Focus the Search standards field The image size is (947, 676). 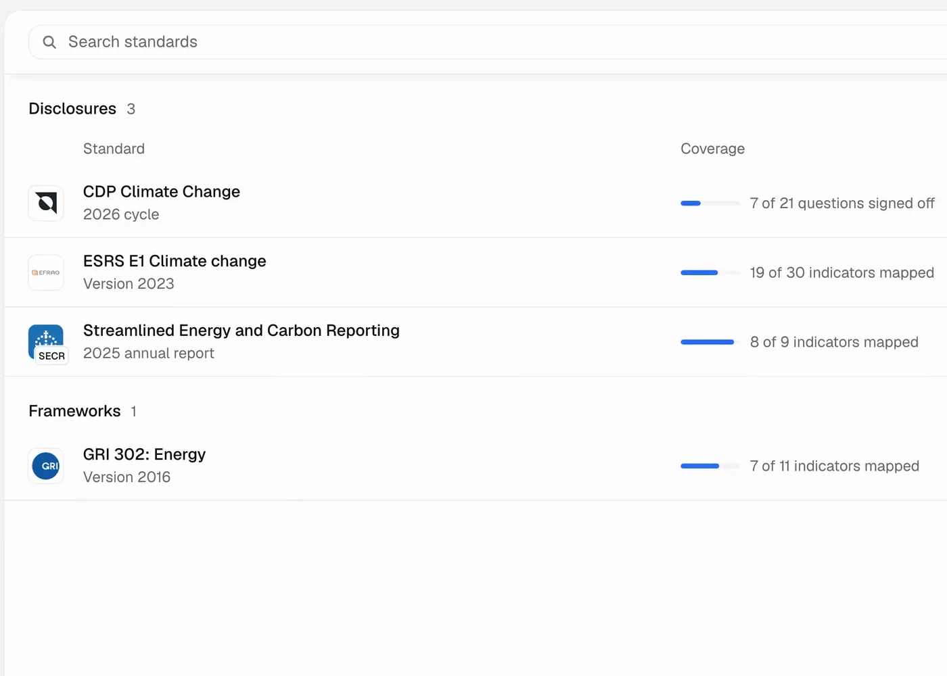click(x=488, y=42)
